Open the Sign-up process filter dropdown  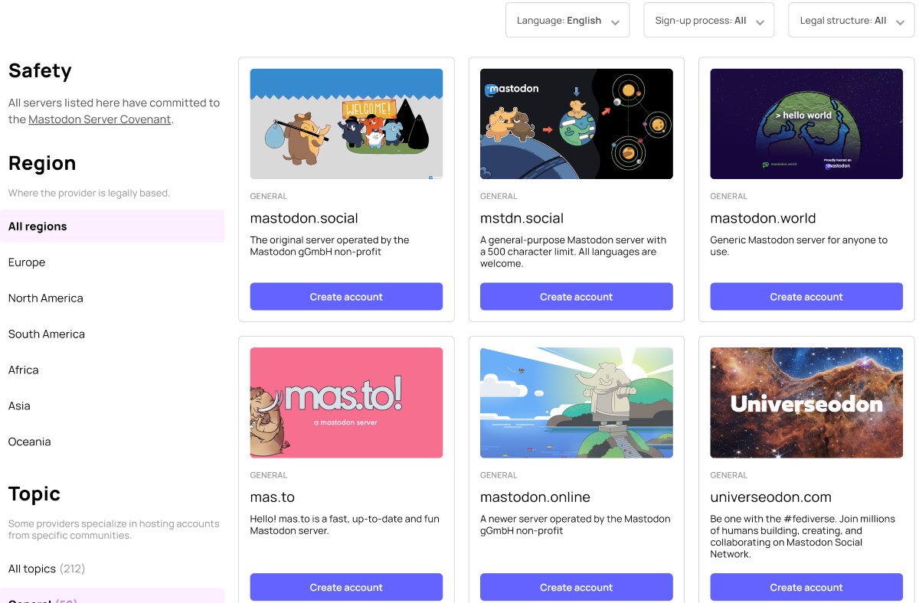708,21
